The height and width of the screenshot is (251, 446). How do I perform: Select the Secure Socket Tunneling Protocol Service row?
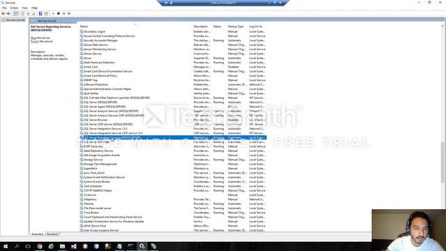(x=173, y=36)
